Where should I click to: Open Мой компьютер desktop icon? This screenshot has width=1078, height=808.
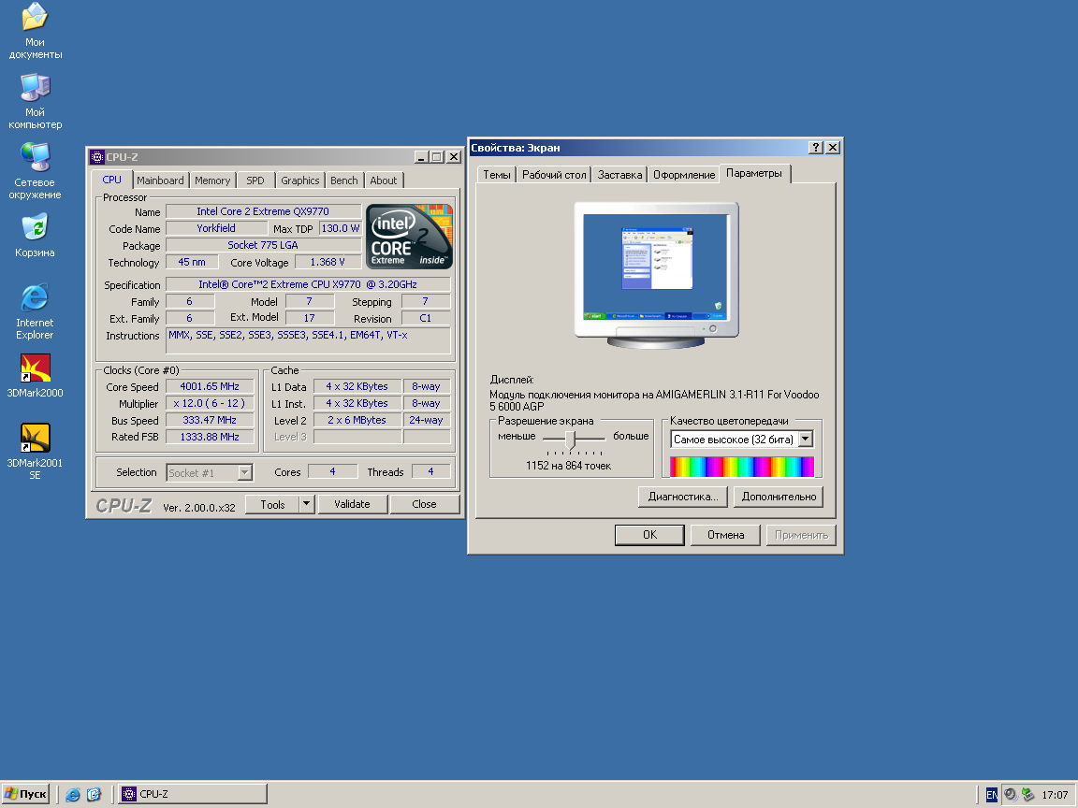(35, 101)
